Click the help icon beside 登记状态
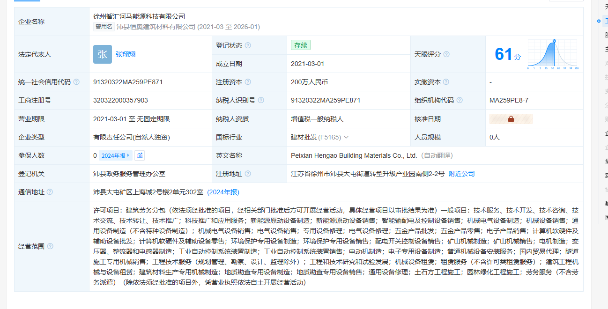The width and height of the screenshot is (608, 309). pos(248,45)
